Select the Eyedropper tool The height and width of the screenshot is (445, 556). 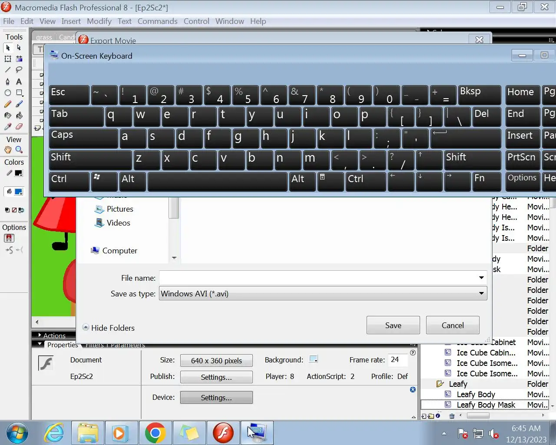point(8,126)
